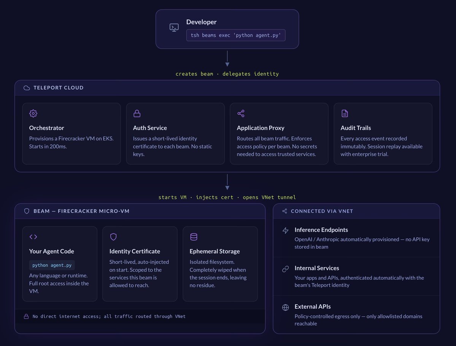The height and width of the screenshot is (346, 456).
Task: Click 'Your apps and APIs, authenticated automatically' description
Action: (x=359, y=281)
